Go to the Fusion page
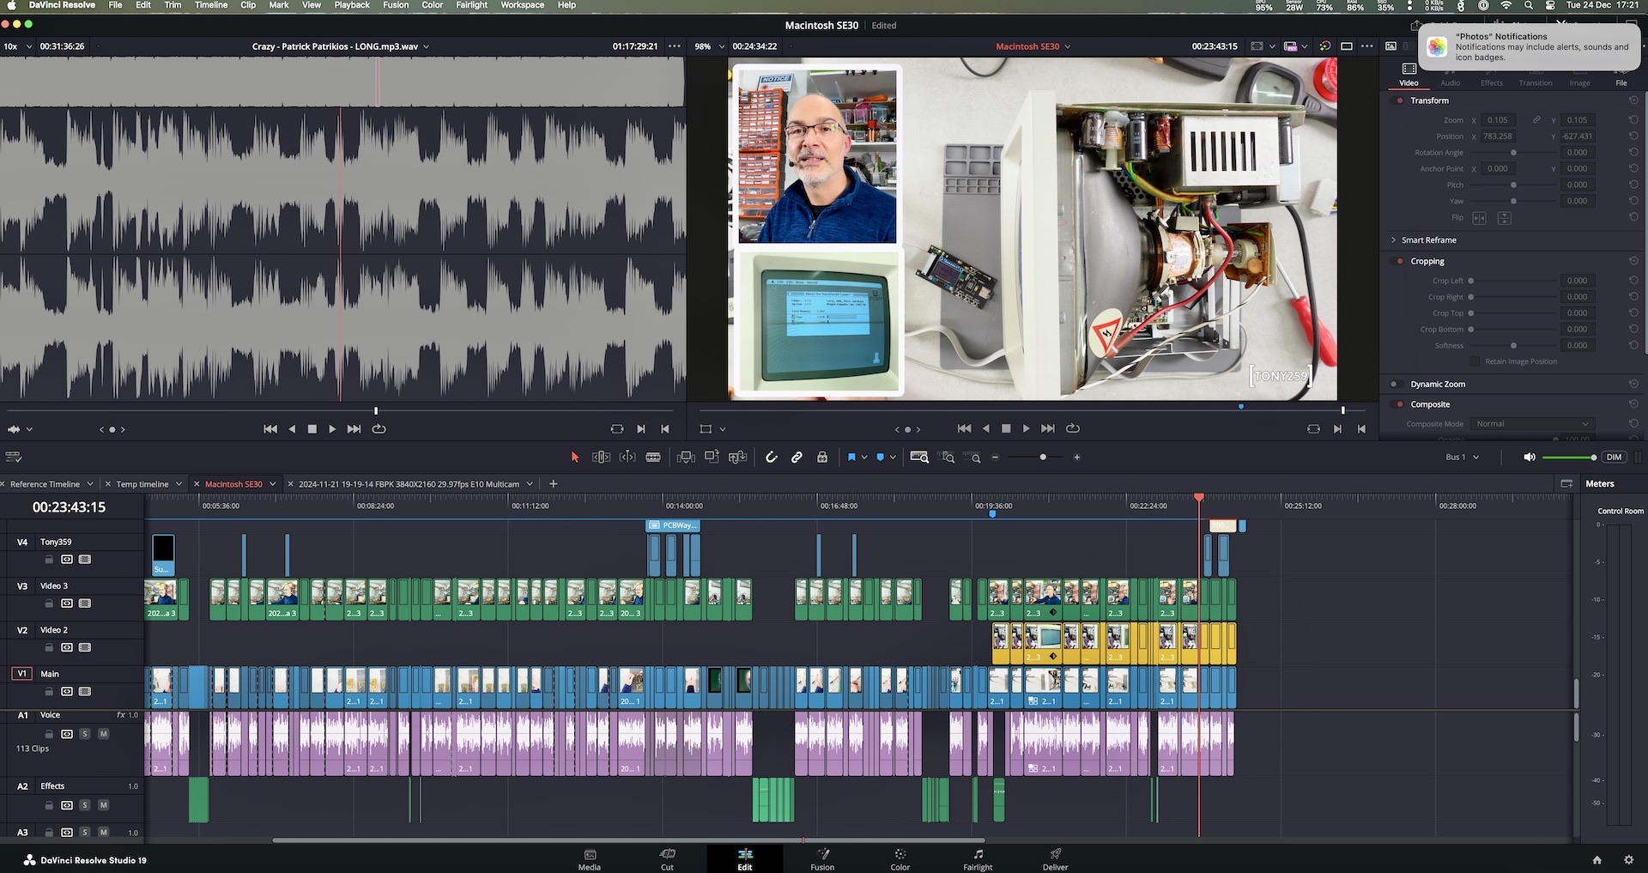1648x873 pixels. point(822,859)
